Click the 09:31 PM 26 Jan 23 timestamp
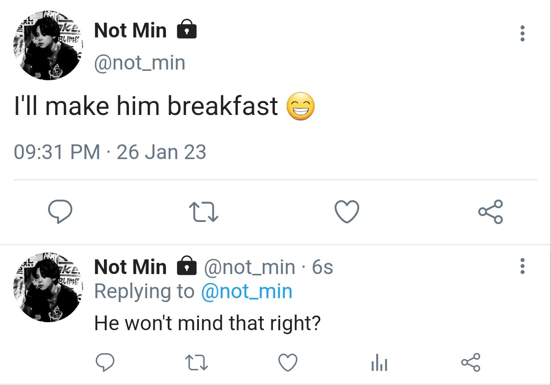The height and width of the screenshot is (385, 551). tap(110, 152)
